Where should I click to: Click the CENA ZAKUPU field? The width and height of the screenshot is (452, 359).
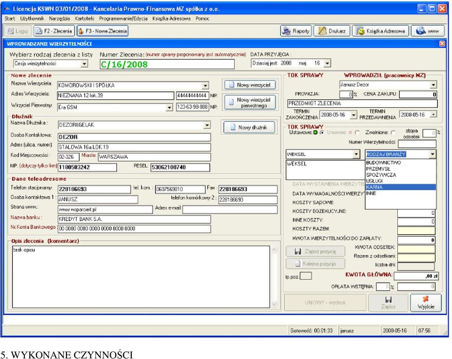[x=418, y=94]
